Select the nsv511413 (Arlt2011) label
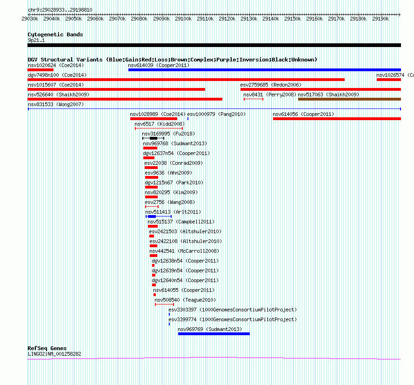414x385 pixels. (173, 212)
